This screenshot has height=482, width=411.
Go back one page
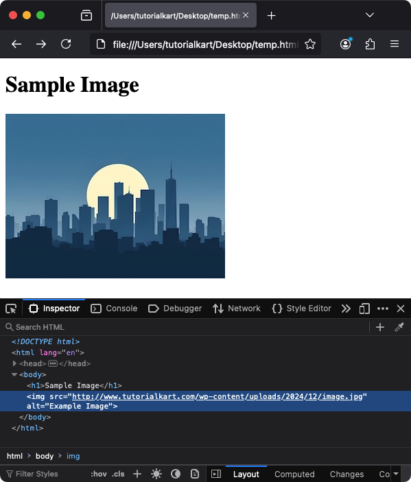click(x=16, y=45)
